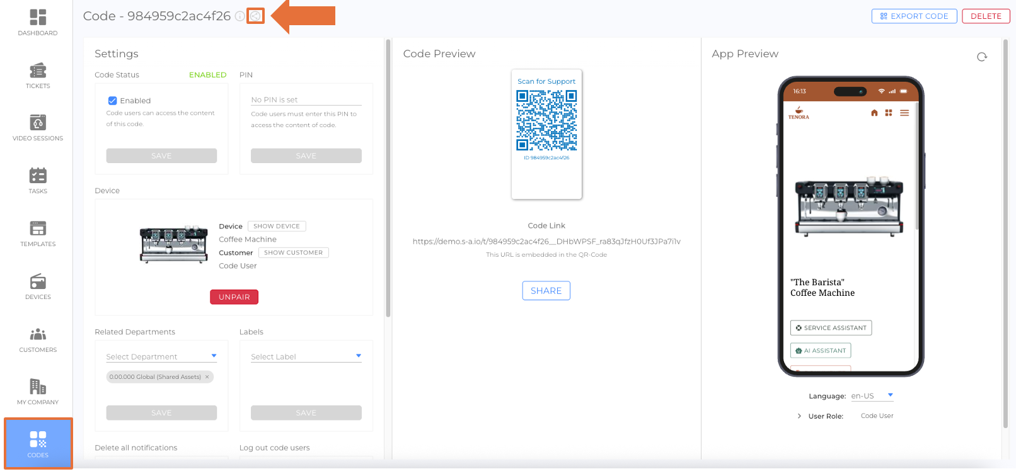Click the EXPORT CODE button

[x=914, y=16]
